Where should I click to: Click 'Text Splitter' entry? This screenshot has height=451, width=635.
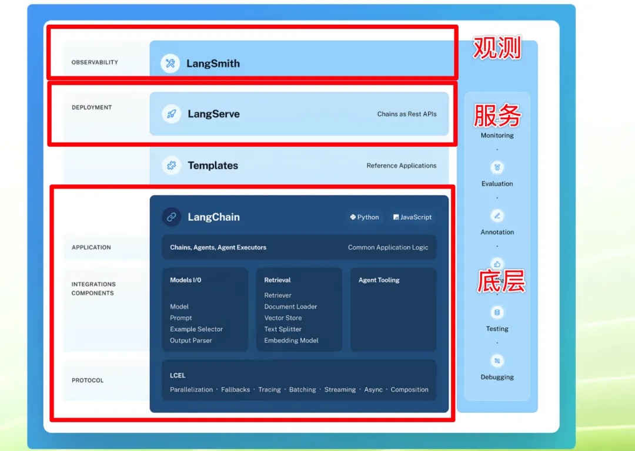(x=283, y=329)
